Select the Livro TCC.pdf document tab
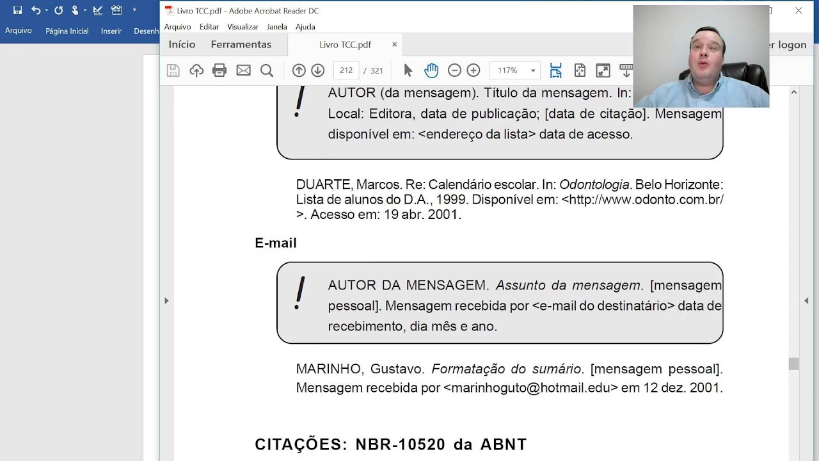The width and height of the screenshot is (819, 461). [346, 44]
